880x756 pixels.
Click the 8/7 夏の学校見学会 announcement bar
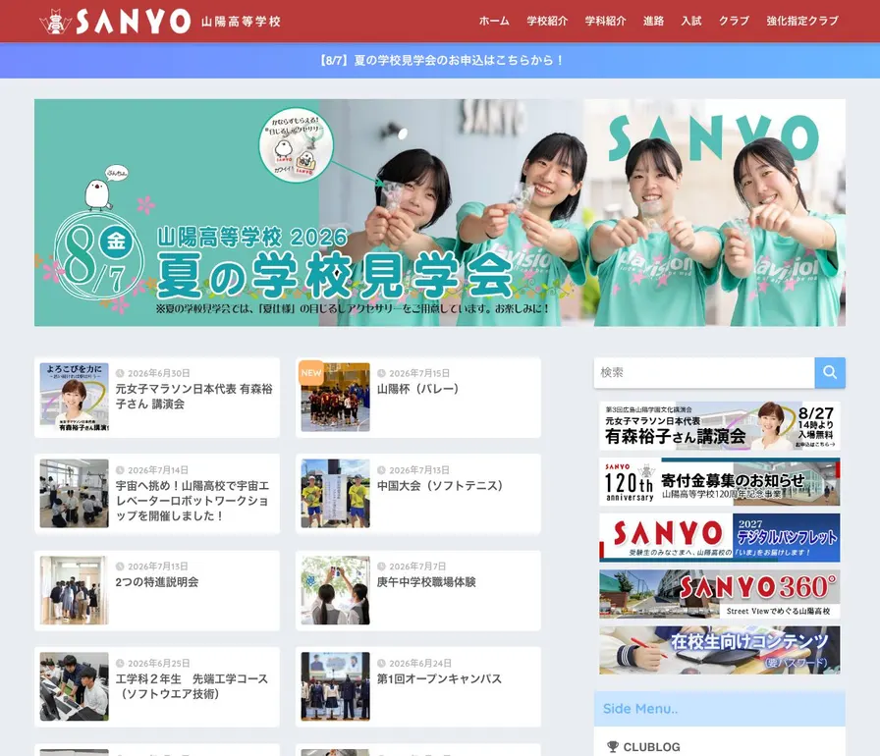tap(440, 61)
